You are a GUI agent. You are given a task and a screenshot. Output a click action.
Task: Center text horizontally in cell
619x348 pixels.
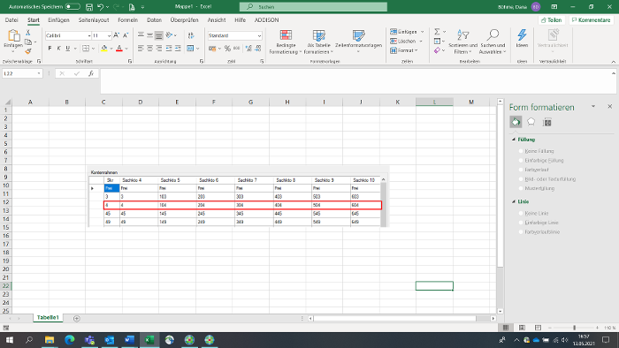150,48
